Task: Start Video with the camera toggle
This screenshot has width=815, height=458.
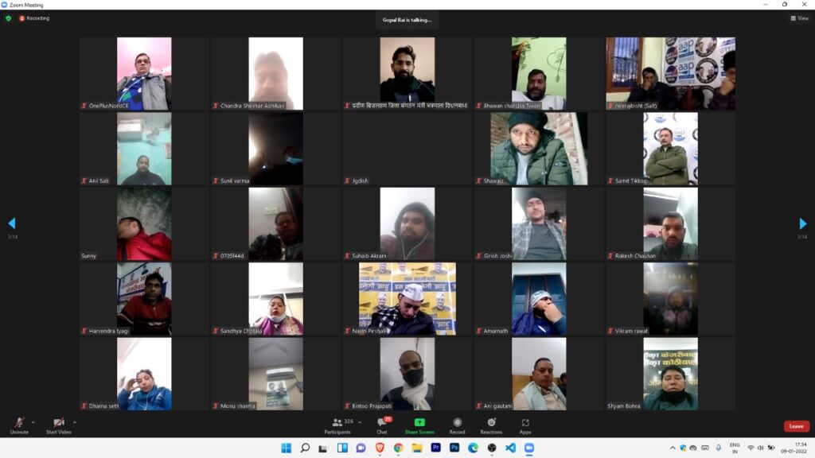Action: tap(58, 425)
